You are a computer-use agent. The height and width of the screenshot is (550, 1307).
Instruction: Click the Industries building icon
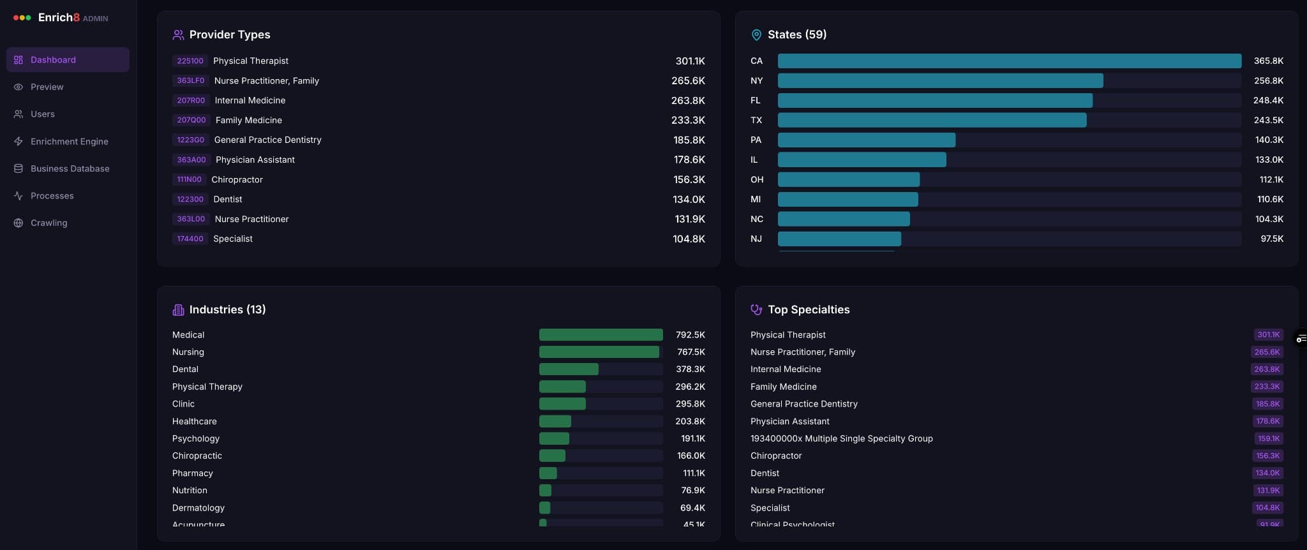[x=178, y=310]
